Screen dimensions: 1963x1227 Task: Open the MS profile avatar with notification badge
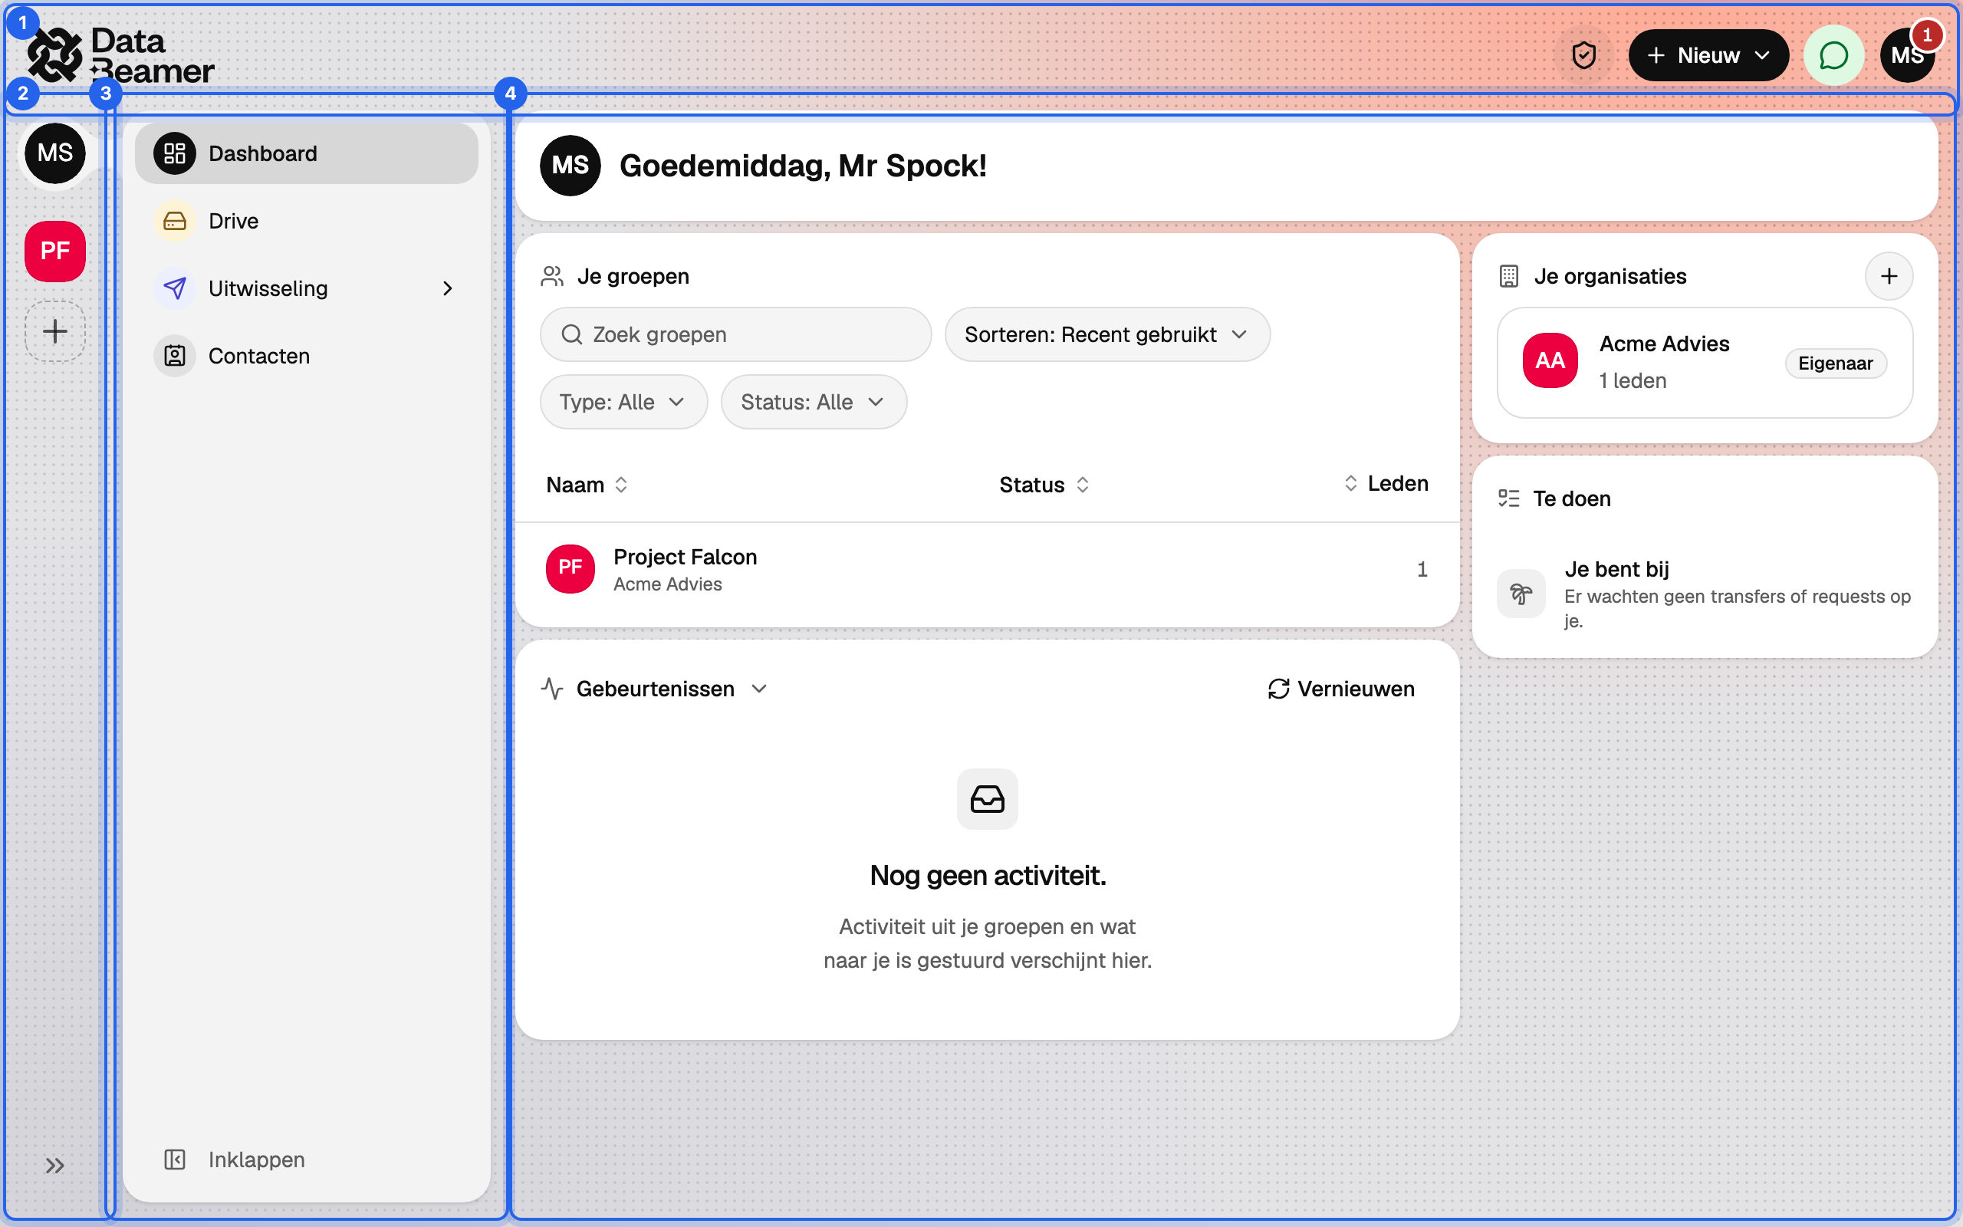click(1908, 55)
